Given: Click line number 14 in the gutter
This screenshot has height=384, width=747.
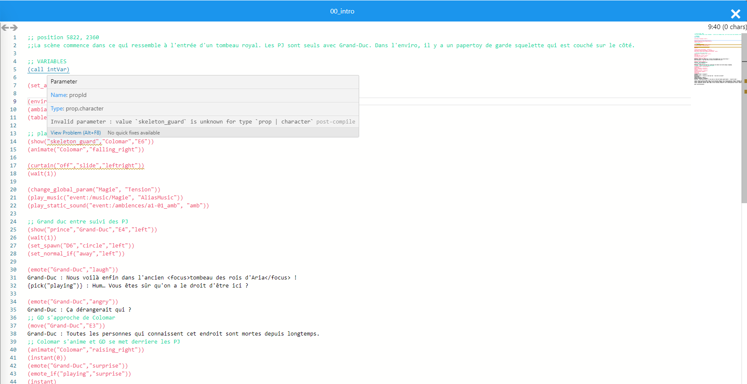Looking at the screenshot, I should coord(13,141).
